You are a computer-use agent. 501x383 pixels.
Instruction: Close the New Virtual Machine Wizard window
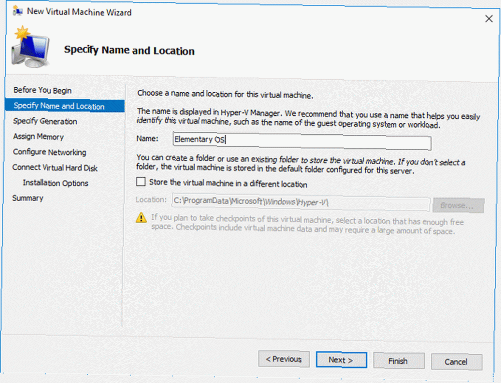click(x=489, y=19)
